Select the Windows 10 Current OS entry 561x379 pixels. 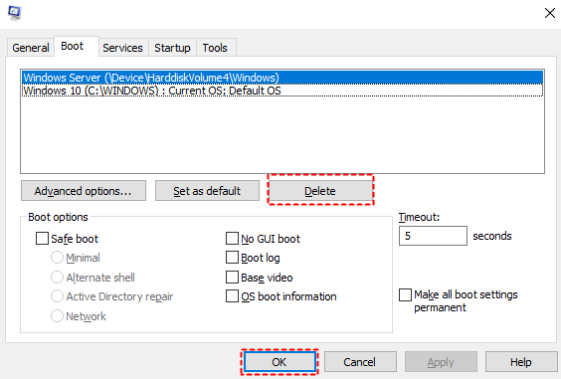click(x=282, y=91)
